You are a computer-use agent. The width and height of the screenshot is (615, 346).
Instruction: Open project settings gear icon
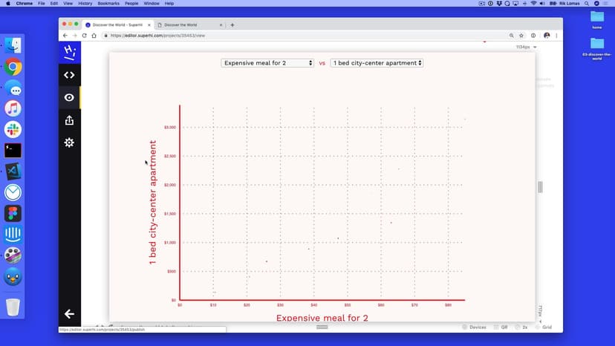click(x=69, y=143)
